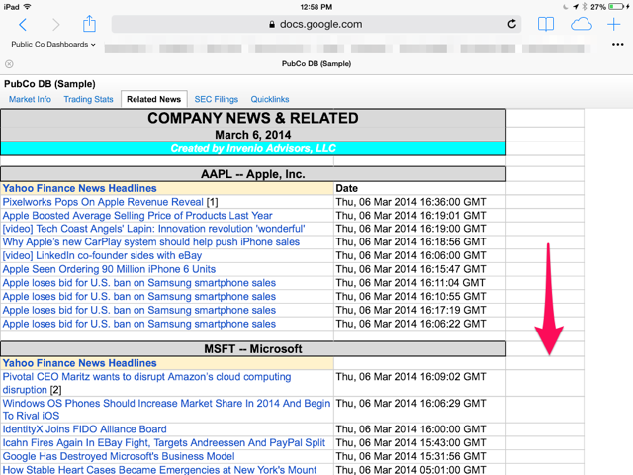Open the Share sheet icon
The image size is (633, 475).
point(89,24)
